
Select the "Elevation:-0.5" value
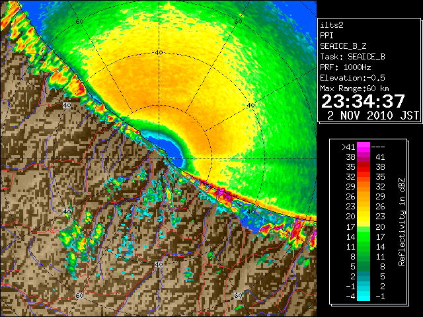click(352, 78)
